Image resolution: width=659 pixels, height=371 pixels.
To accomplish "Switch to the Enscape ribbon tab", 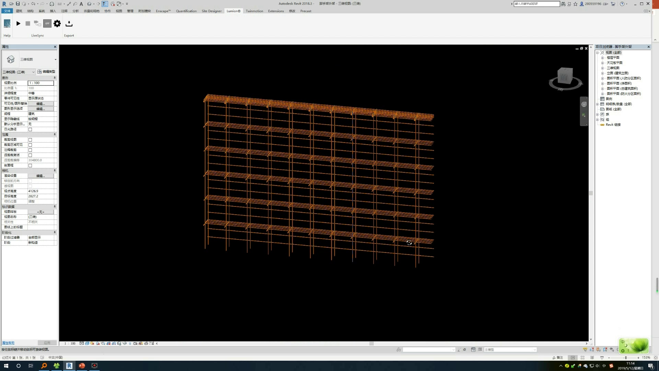I will coord(163,11).
